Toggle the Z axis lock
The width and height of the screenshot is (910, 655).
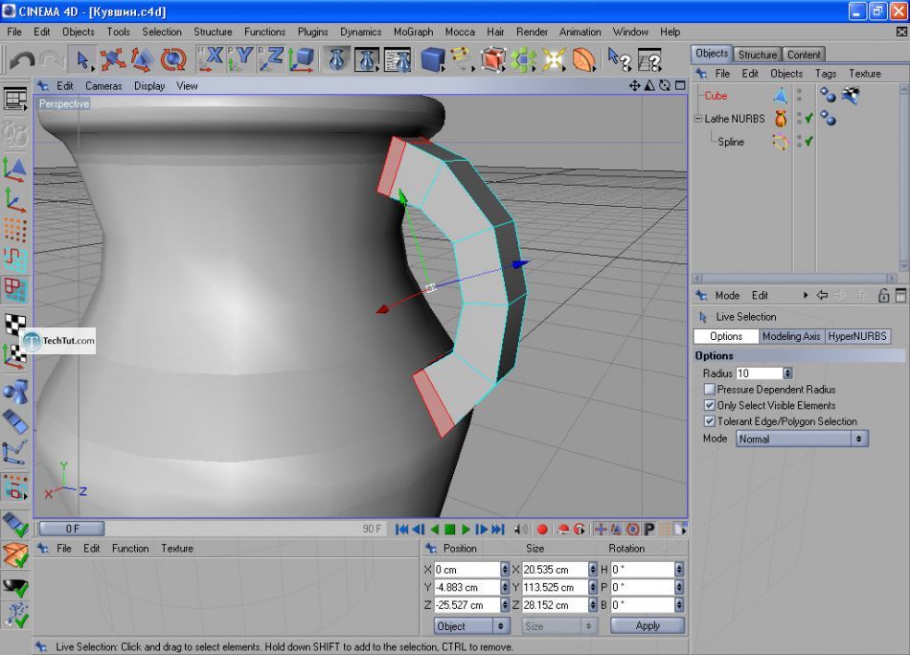click(x=270, y=59)
